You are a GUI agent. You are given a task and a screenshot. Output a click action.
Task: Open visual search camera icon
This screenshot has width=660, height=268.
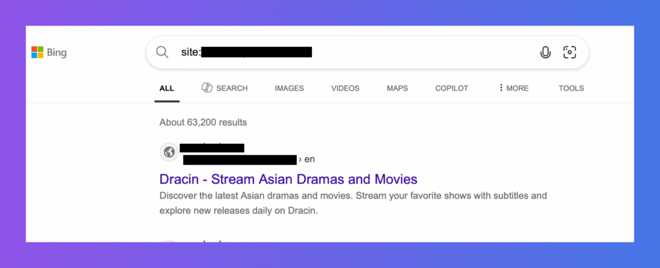(x=569, y=53)
